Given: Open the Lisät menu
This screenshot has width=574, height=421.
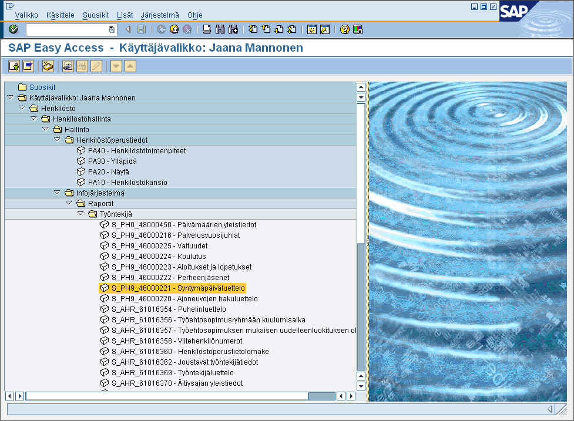Looking at the screenshot, I should coord(125,15).
